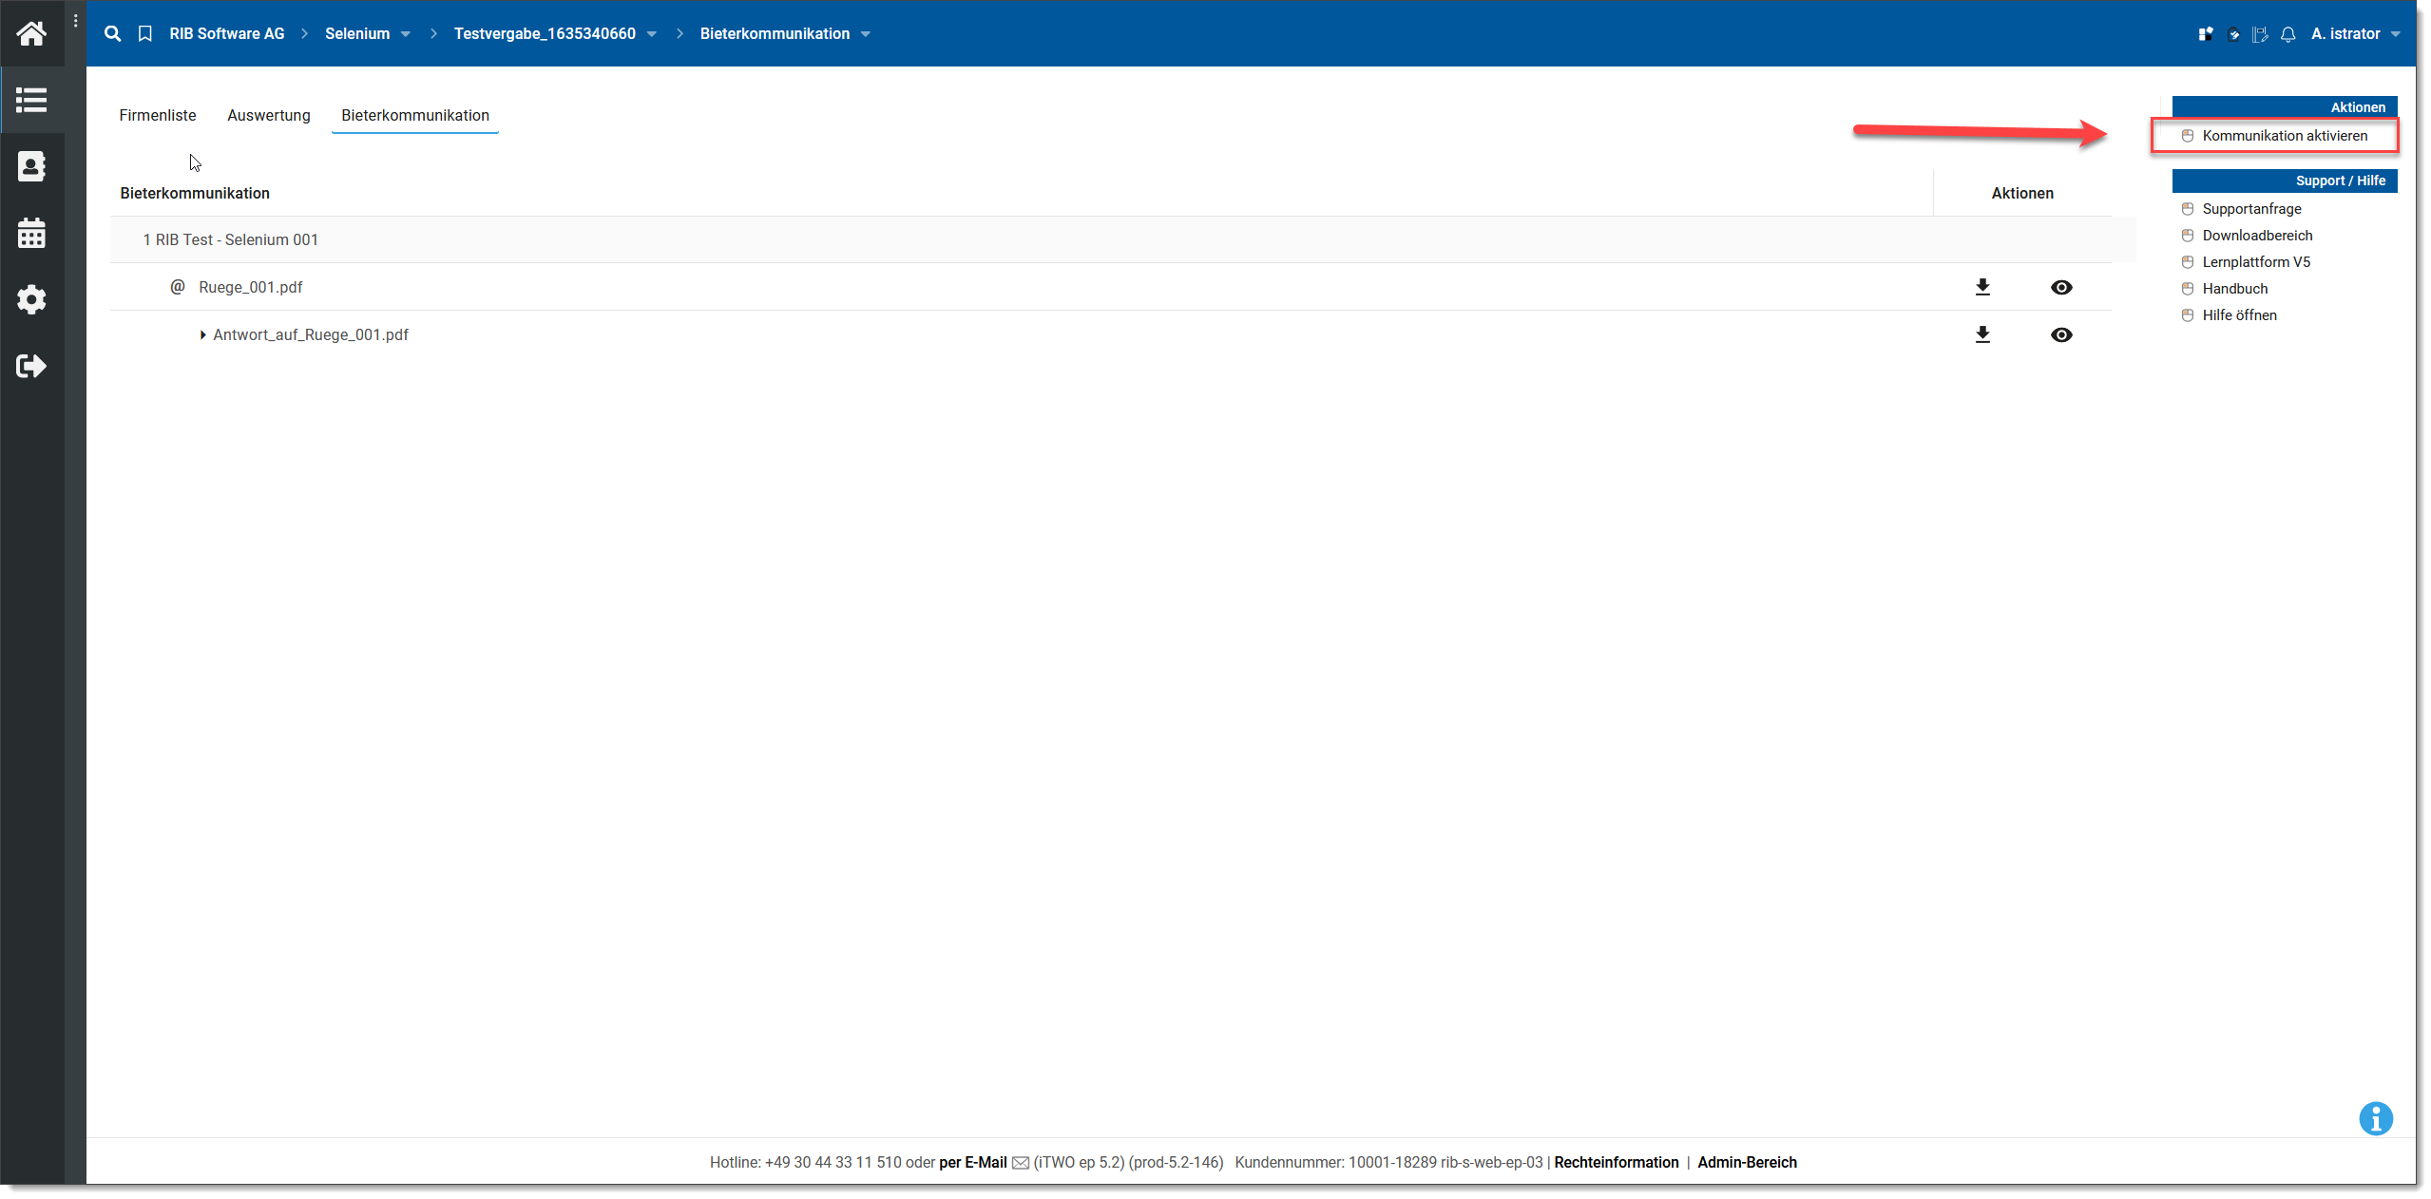Viewport: 2431px width, 1199px height.
Task: Open the notifications bell icon
Action: point(2287,35)
